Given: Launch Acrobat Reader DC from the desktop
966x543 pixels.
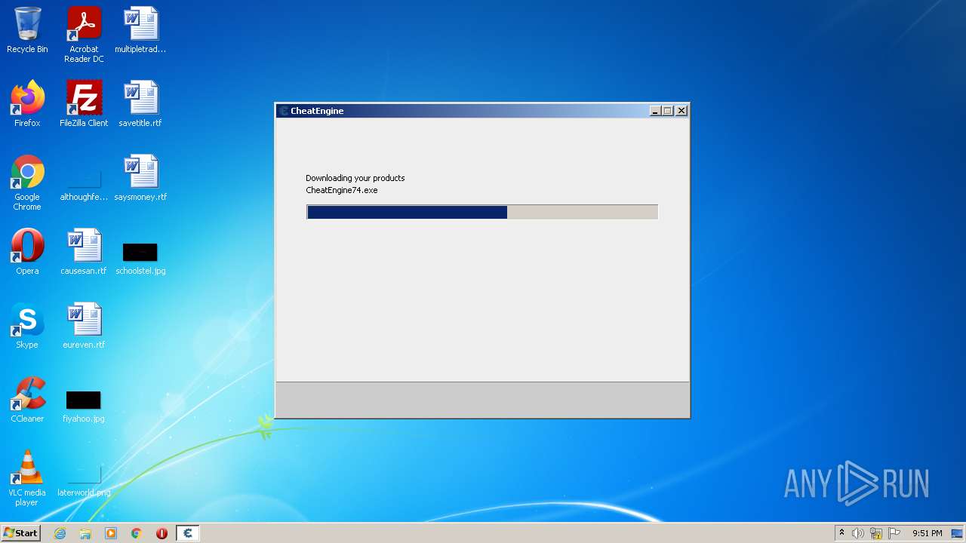Looking at the screenshot, I should pyautogui.click(x=84, y=35).
